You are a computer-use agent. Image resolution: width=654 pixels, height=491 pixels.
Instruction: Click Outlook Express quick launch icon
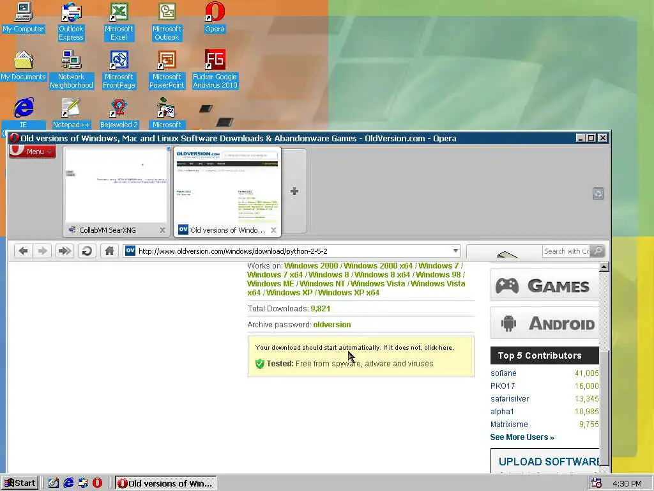coord(83,483)
